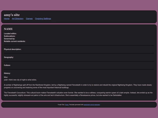Select the "Sublocations:" label
158x118 pixels.
[x=10, y=36]
